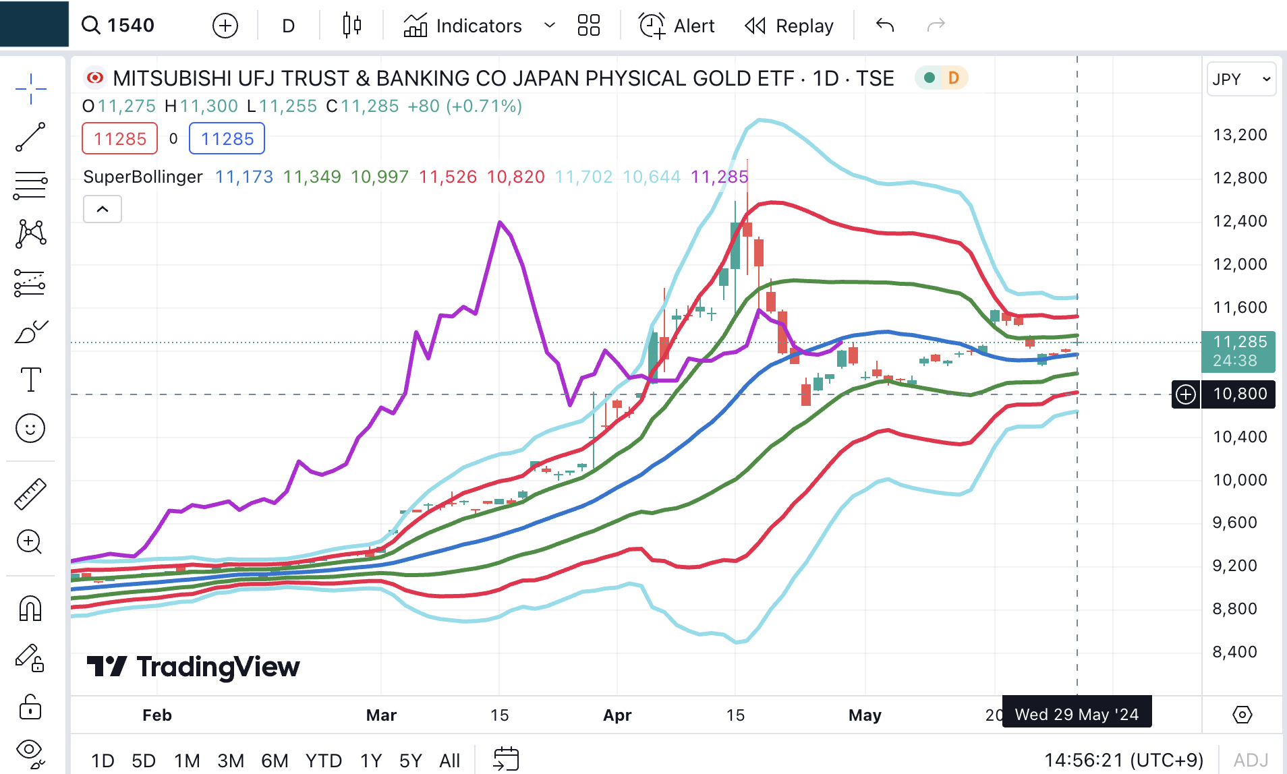Toggle lock all drawing tools

coord(30,707)
